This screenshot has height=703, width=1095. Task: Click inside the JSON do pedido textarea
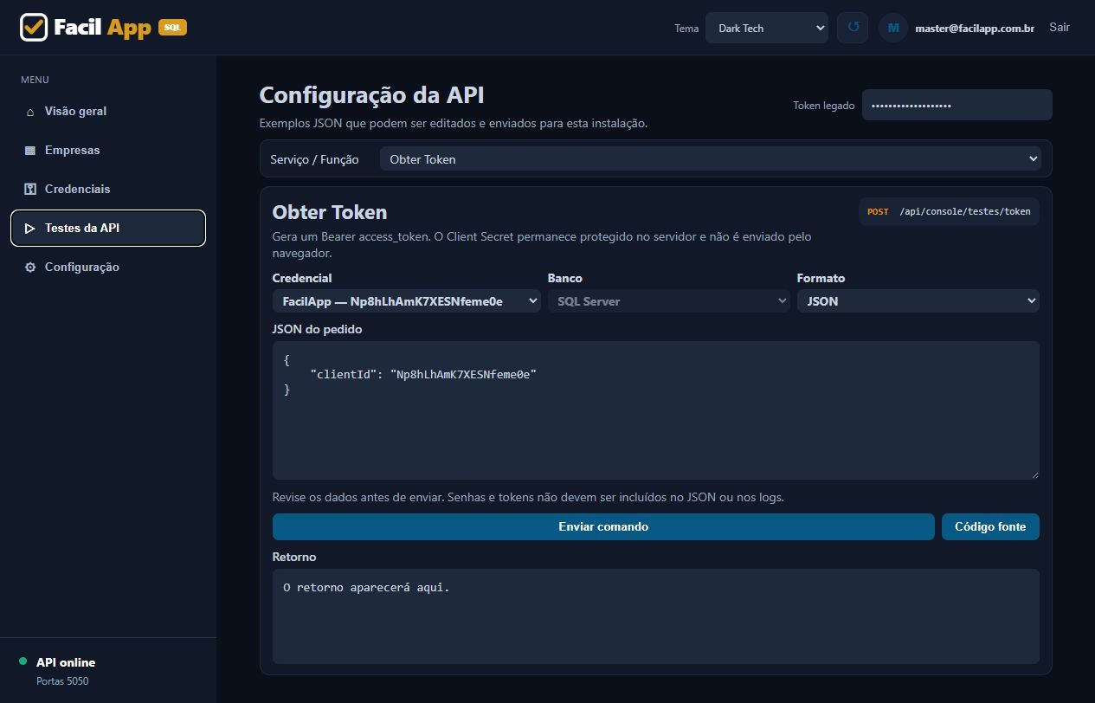(x=656, y=410)
